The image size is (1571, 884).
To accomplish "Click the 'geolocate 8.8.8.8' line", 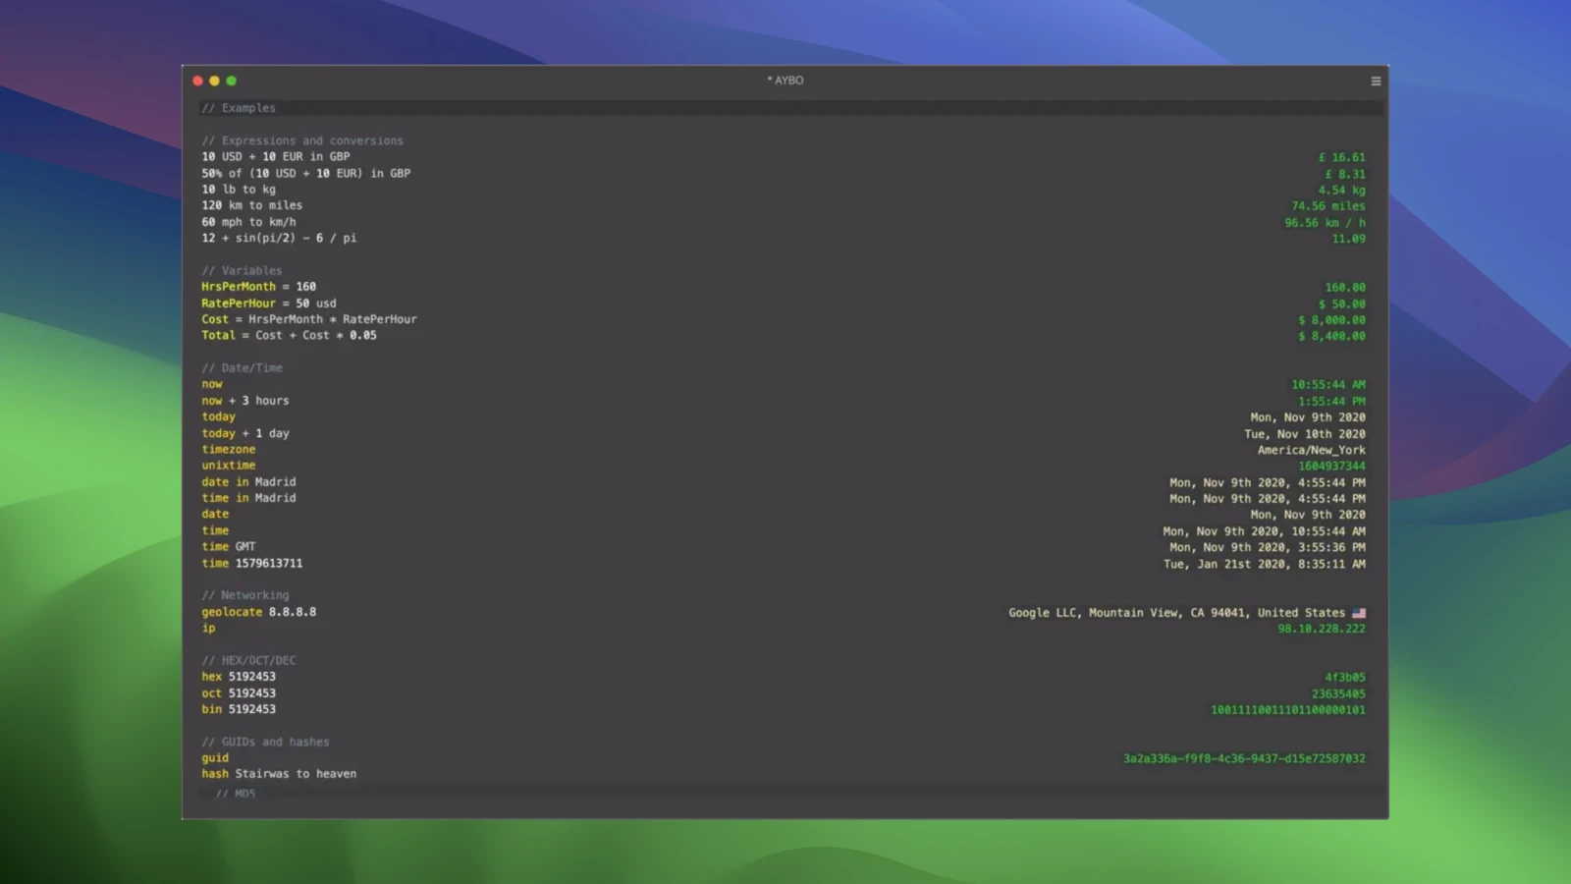I will coord(259,612).
